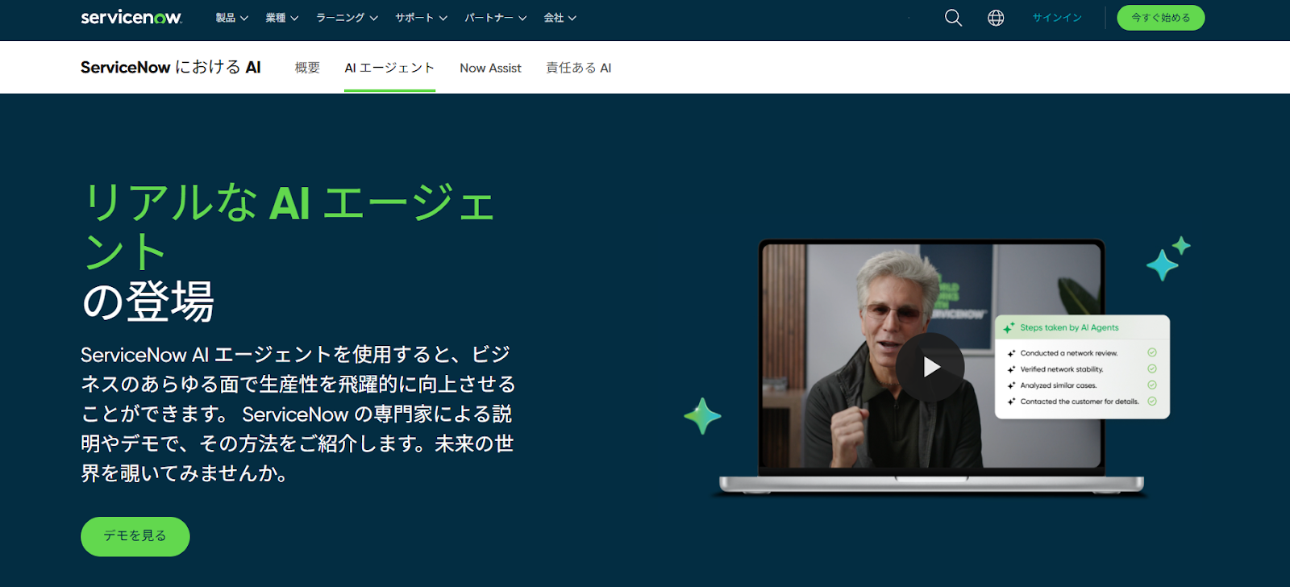Image resolution: width=1290 pixels, height=587 pixels.
Task: Expand the 会社 dropdown menu
Action: 560,18
